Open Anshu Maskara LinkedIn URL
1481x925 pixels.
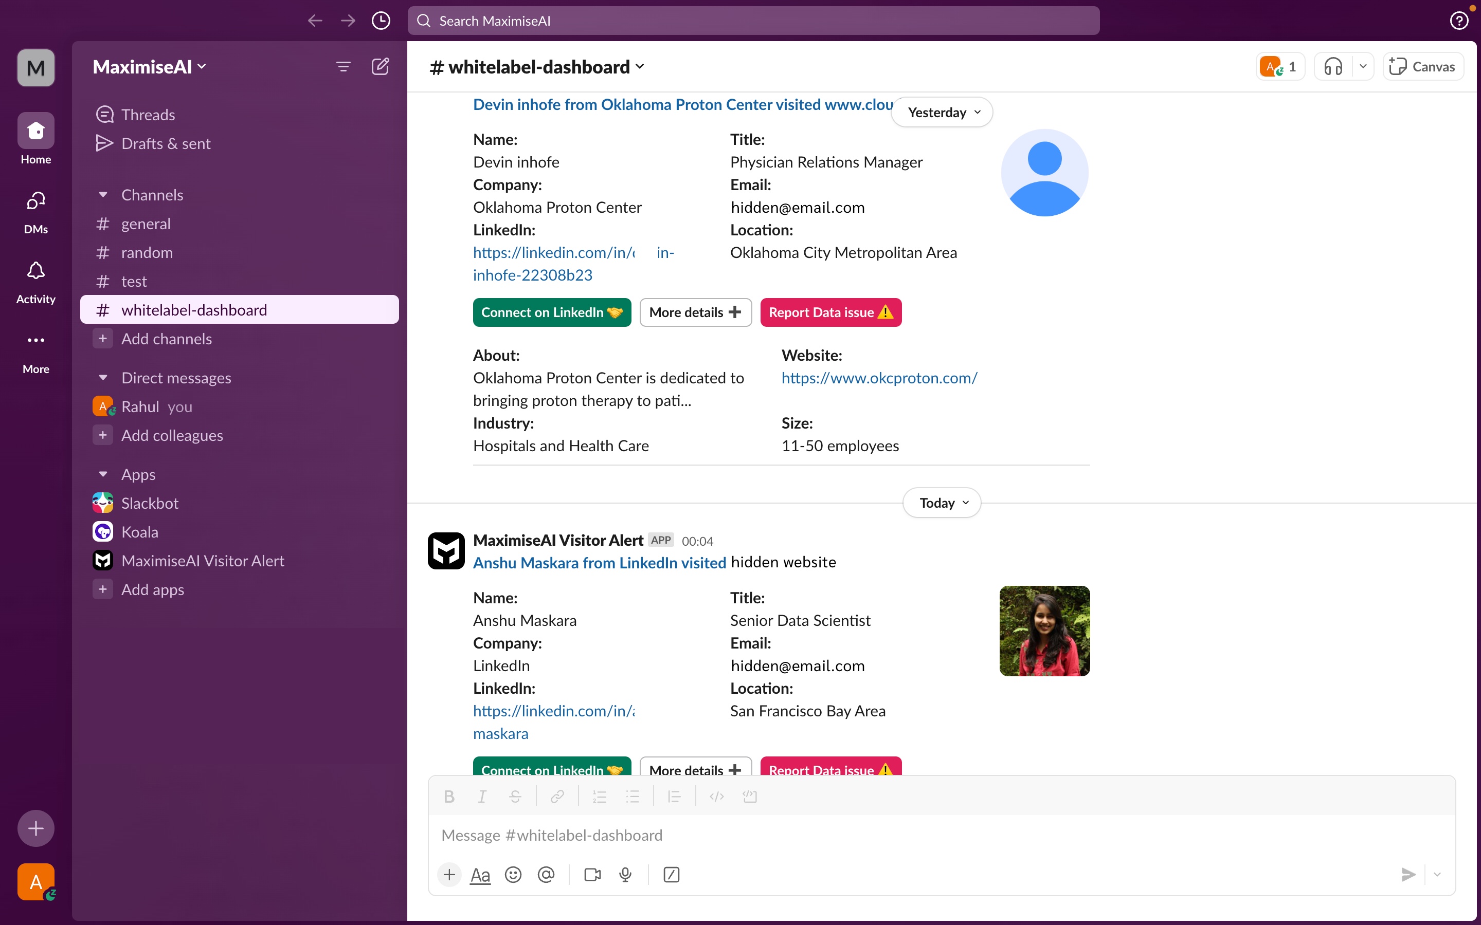pos(554,722)
